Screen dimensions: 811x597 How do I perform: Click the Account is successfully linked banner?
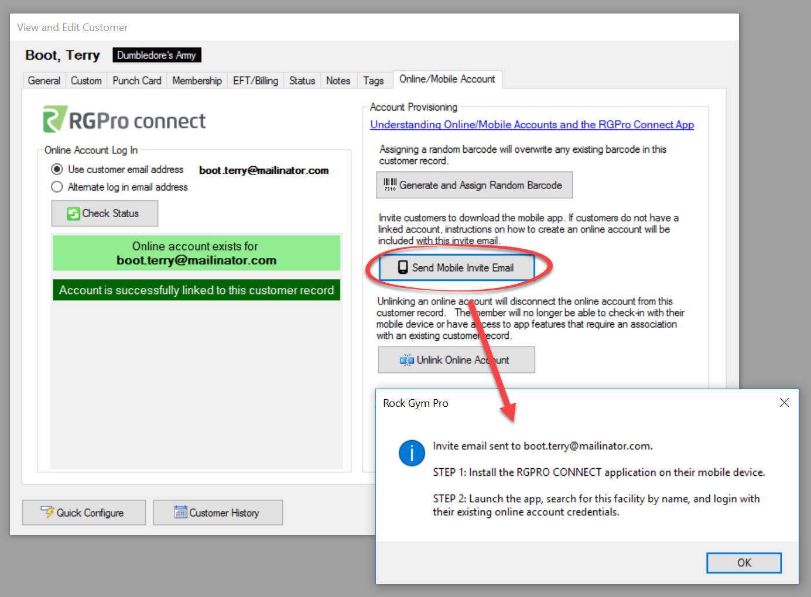click(x=196, y=290)
